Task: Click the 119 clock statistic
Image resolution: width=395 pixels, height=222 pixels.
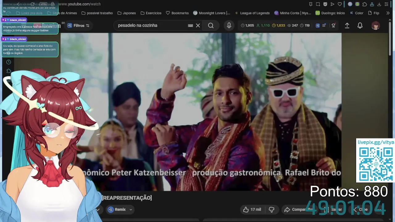Action: [305, 26]
